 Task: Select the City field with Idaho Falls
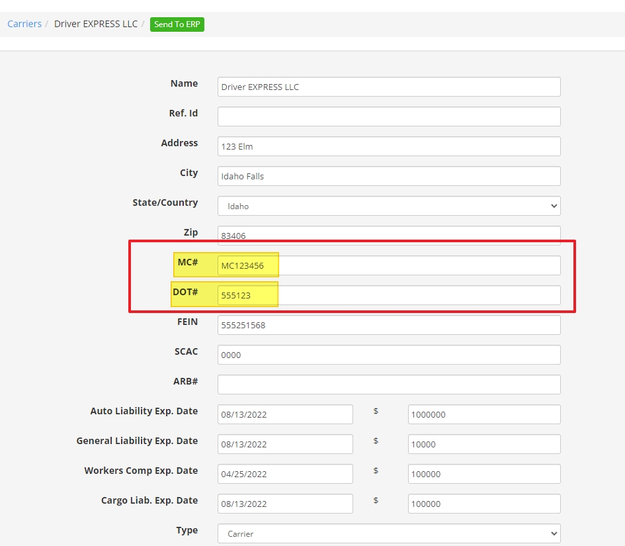click(388, 176)
